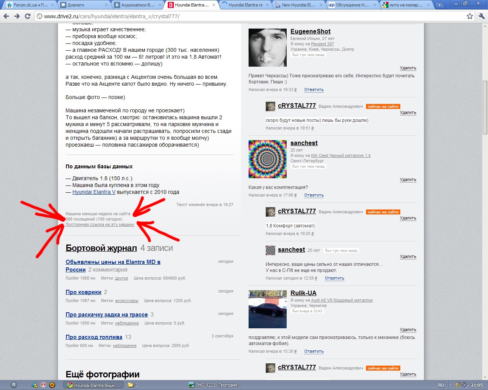Open the Chrome wrench settings menu
The width and height of the screenshot is (488, 390).
click(481, 16)
